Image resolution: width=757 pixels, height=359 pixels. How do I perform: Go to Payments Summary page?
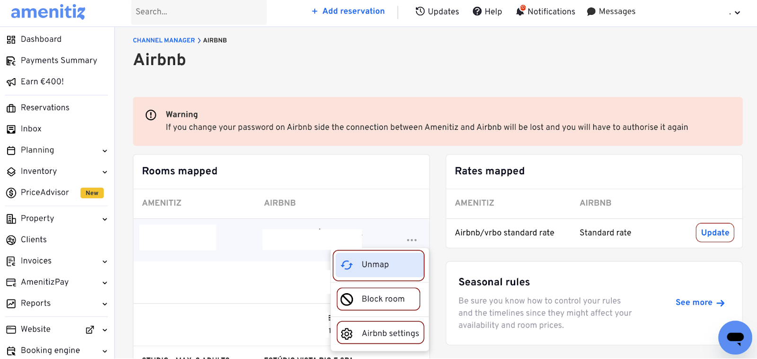pos(59,61)
